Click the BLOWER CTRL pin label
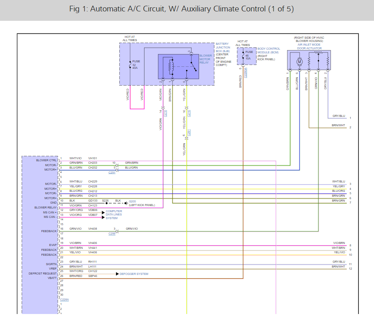This screenshot has height=325, width=374. 46,160
